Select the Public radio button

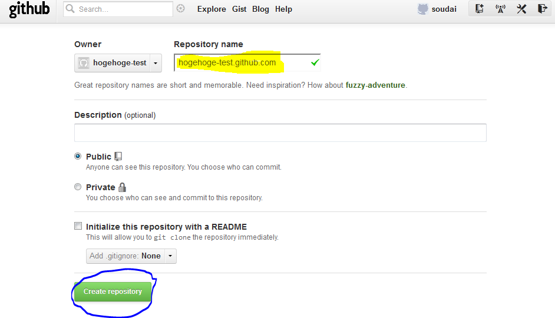point(78,156)
